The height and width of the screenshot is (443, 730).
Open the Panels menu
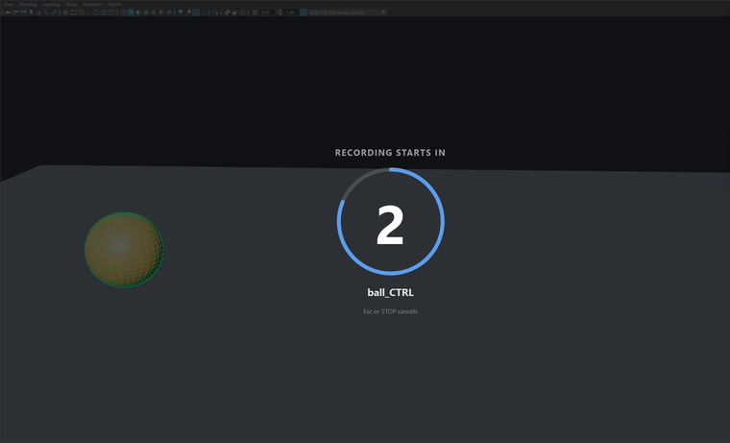point(114,4)
